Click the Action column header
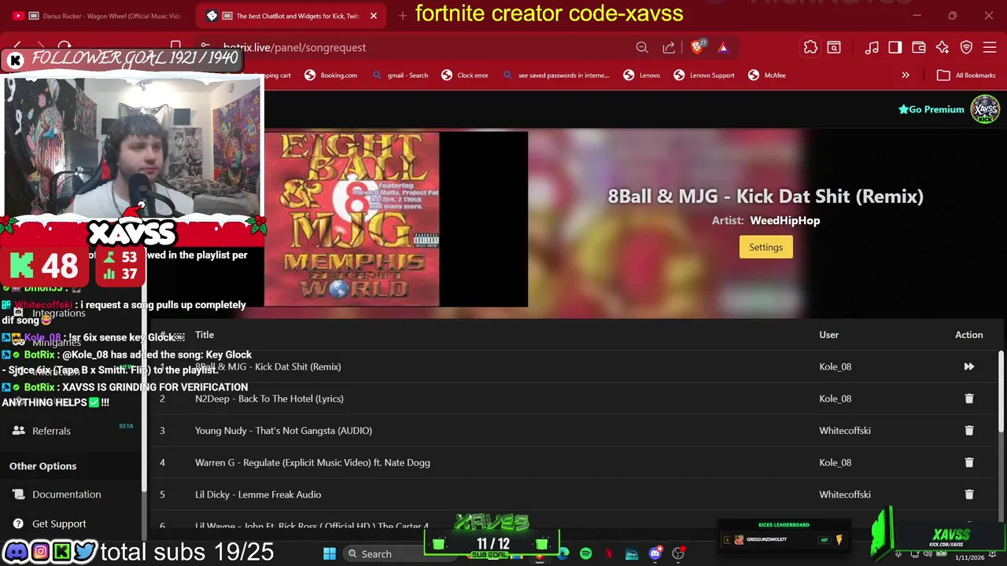 point(968,334)
